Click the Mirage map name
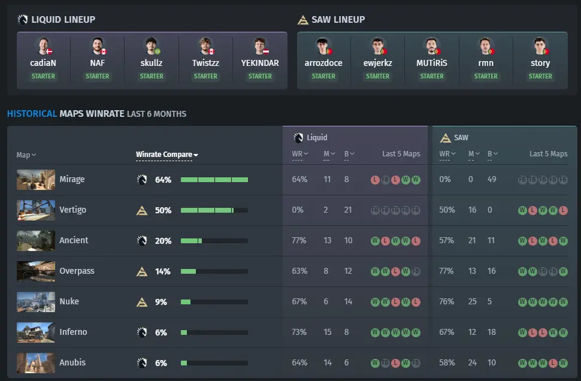 pyautogui.click(x=72, y=179)
